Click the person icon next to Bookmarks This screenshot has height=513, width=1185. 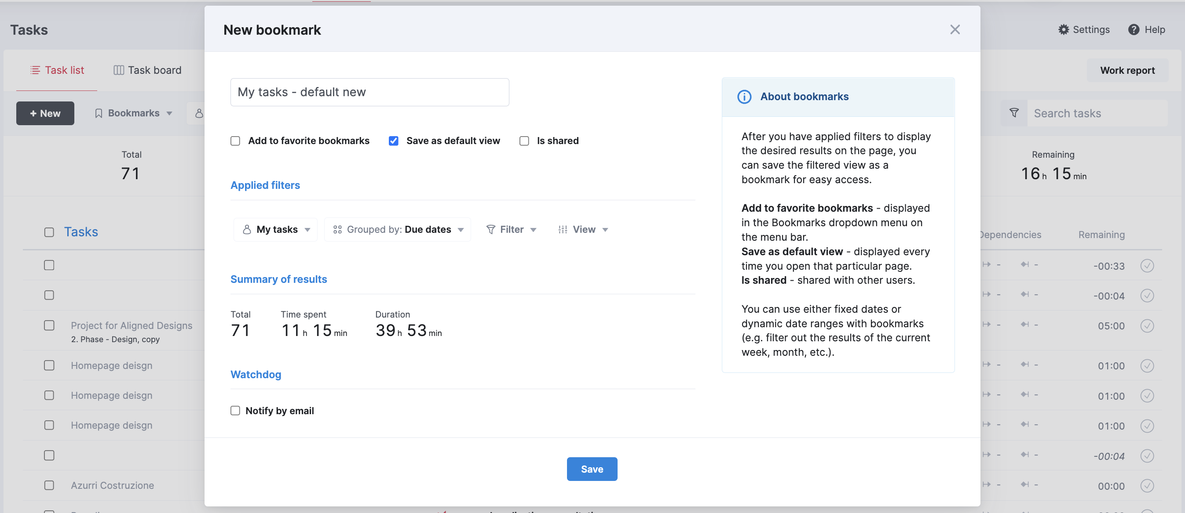coord(199,113)
